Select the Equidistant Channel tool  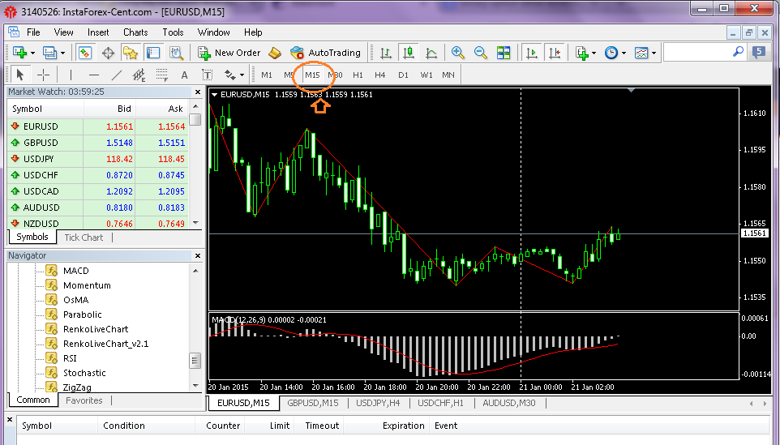click(139, 75)
